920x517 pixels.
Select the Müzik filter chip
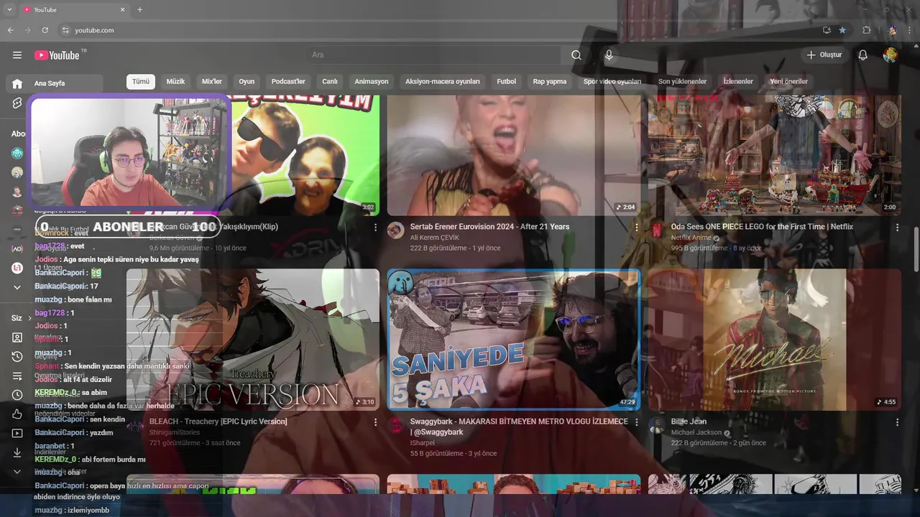coord(176,82)
